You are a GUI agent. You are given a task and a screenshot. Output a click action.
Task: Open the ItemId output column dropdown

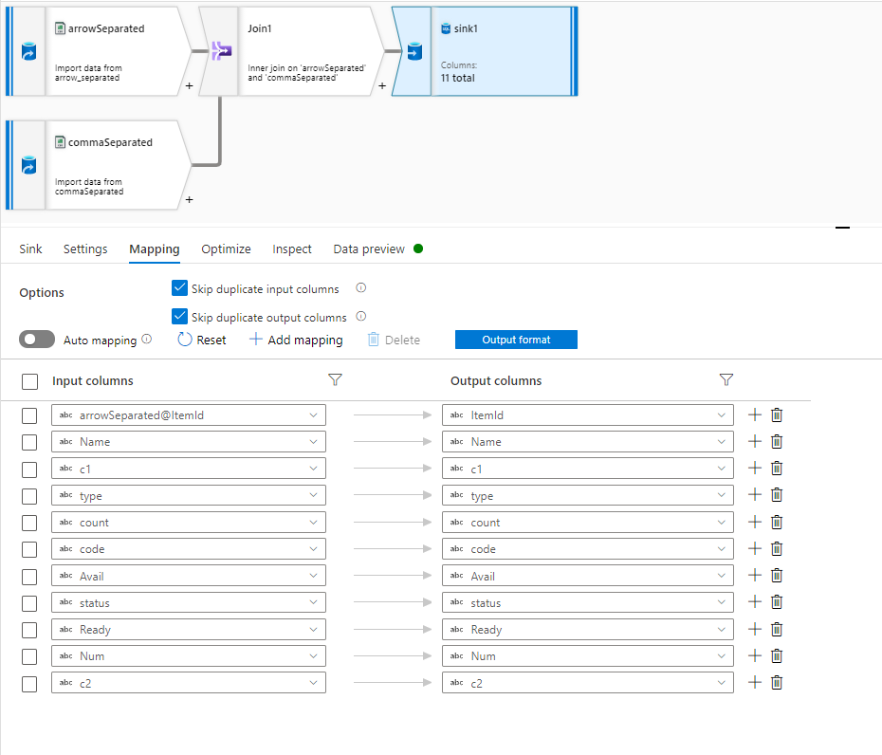[x=588, y=415]
